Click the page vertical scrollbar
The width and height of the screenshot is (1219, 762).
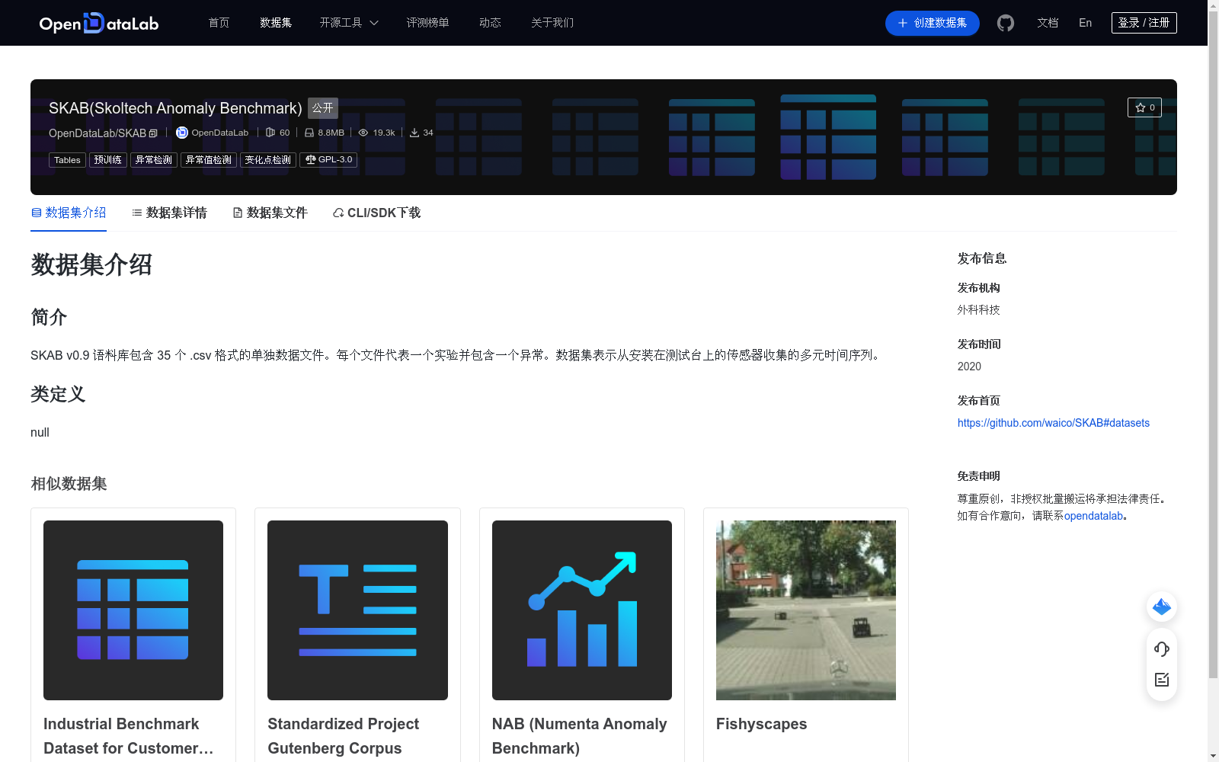point(1213,344)
